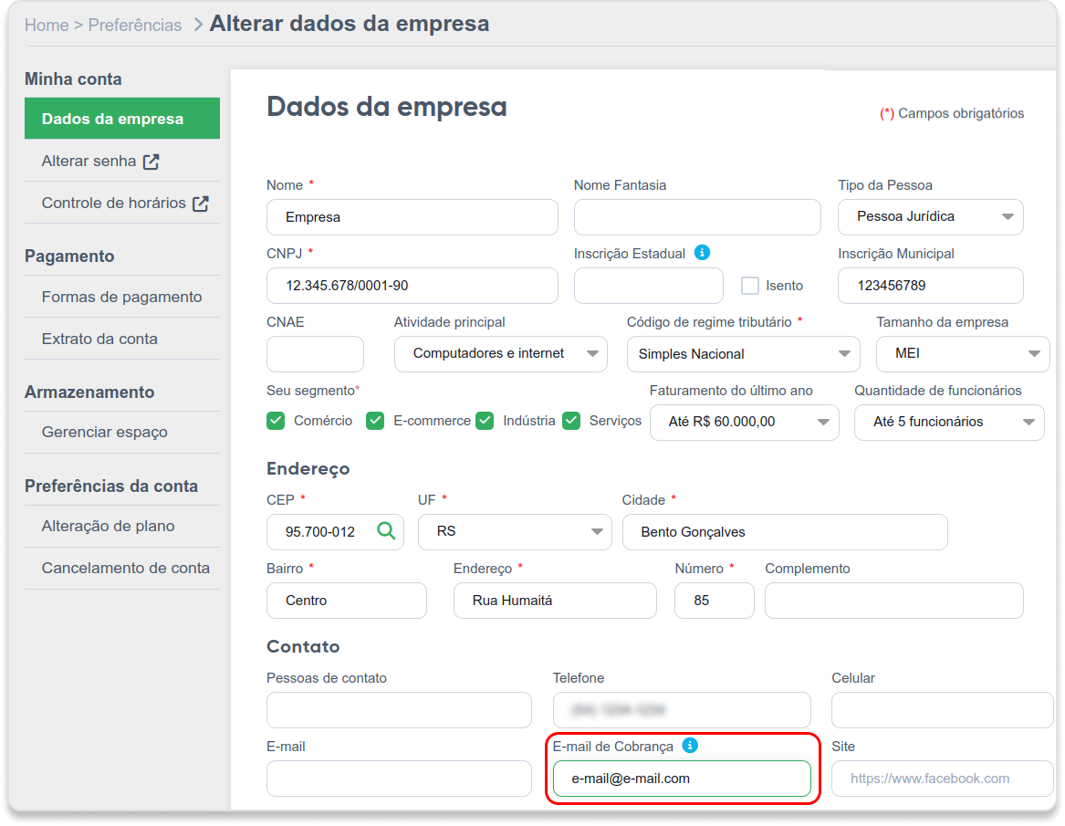The width and height of the screenshot is (1065, 826).
Task: Open Extrato da conta menu item
Action: click(x=122, y=339)
